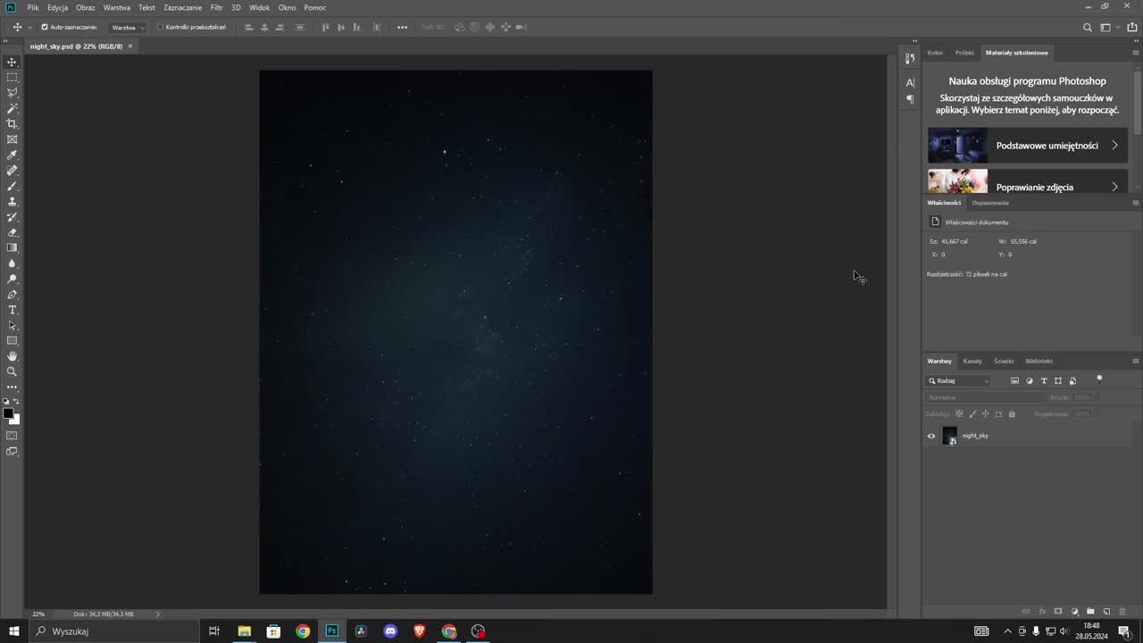Open the Filtr menu
This screenshot has height=643, width=1143.
[216, 7]
